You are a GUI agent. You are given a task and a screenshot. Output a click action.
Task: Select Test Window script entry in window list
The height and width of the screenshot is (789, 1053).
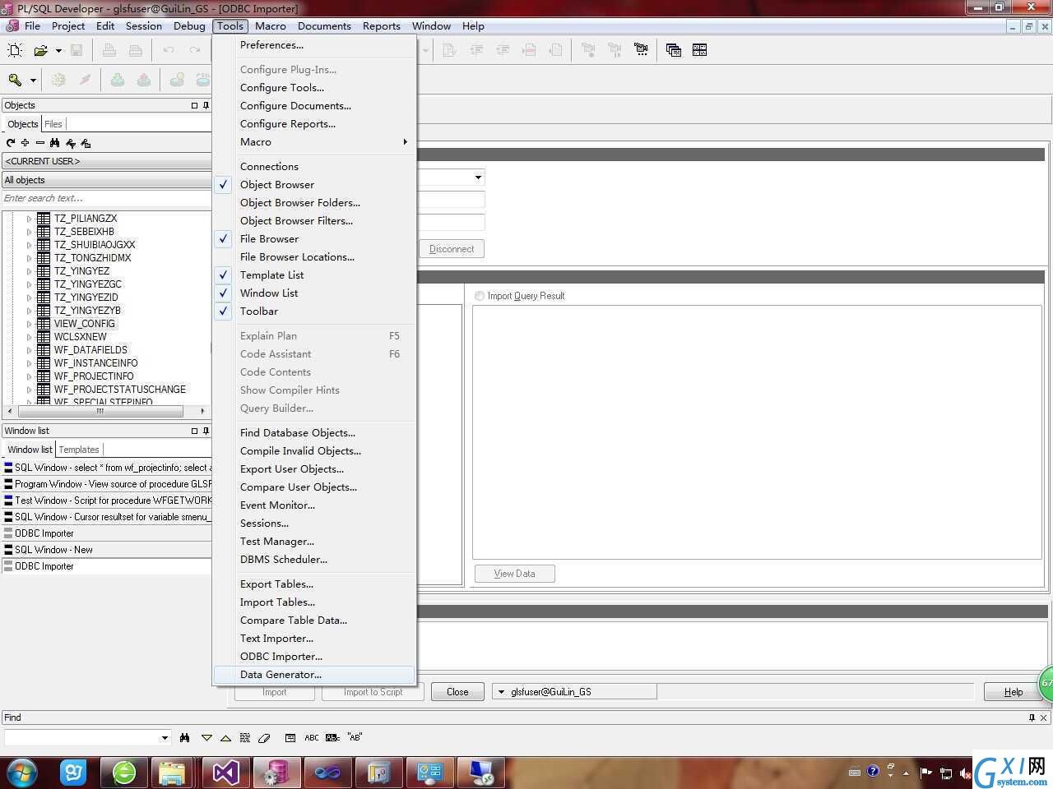point(107,501)
